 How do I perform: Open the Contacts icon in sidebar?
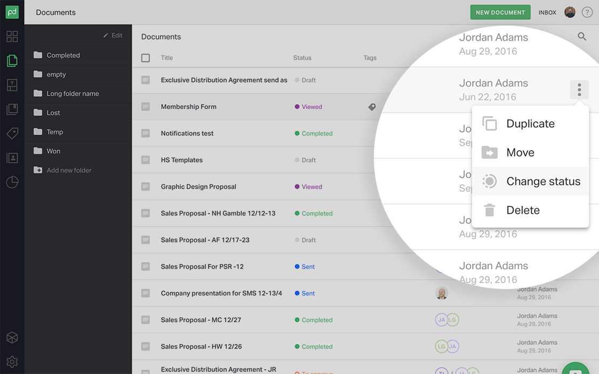12,158
